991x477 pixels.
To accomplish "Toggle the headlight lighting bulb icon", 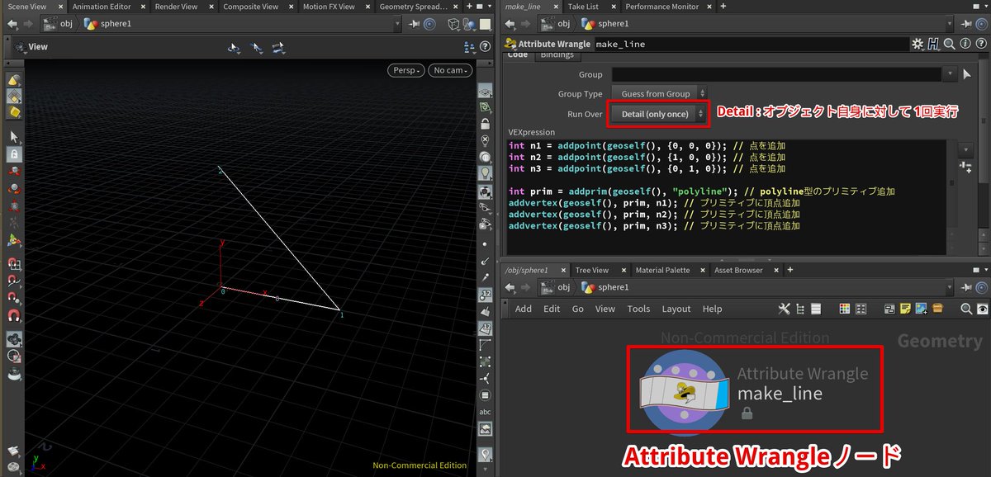I will [x=486, y=173].
